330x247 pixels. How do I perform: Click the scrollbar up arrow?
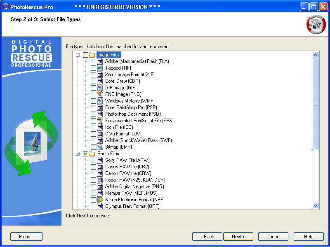[x=315, y=55]
